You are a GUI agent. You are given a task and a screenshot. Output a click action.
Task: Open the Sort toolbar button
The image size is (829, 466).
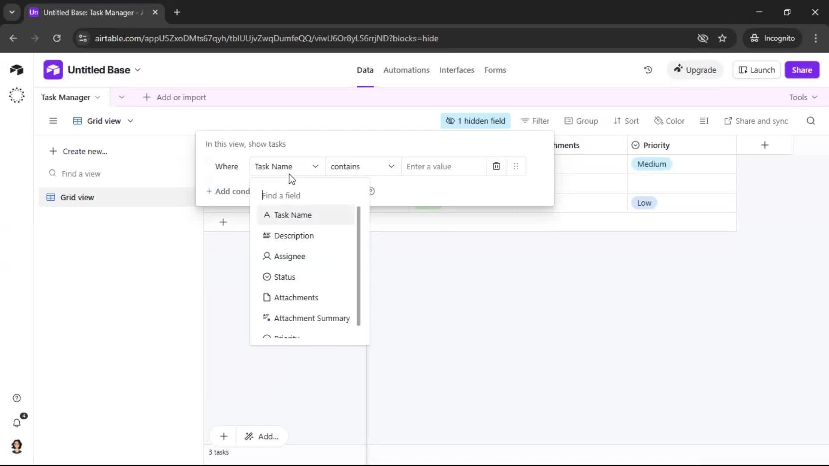coord(626,121)
